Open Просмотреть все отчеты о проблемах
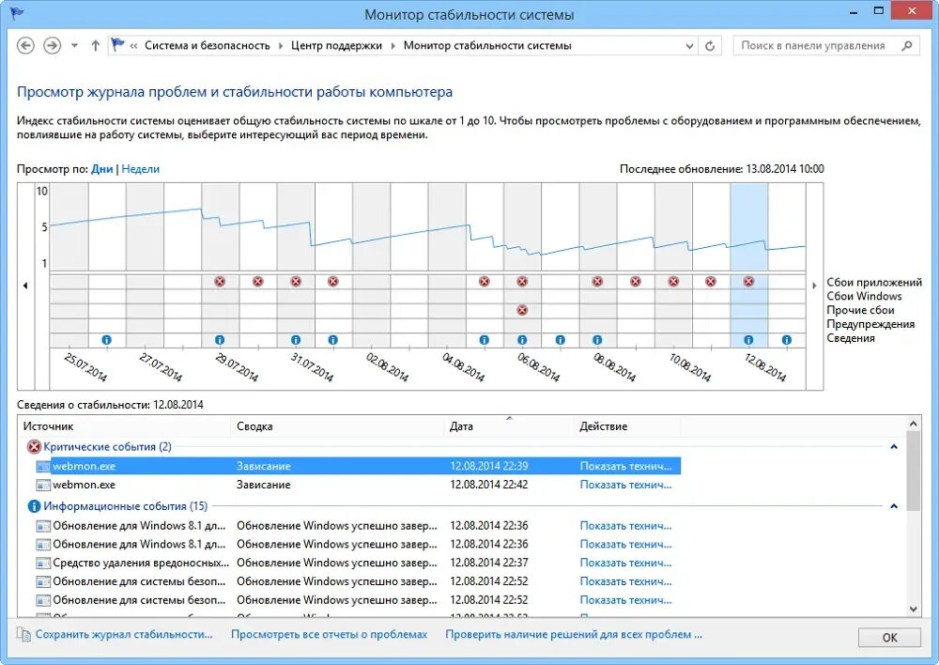The width and height of the screenshot is (939, 665). pyautogui.click(x=330, y=634)
